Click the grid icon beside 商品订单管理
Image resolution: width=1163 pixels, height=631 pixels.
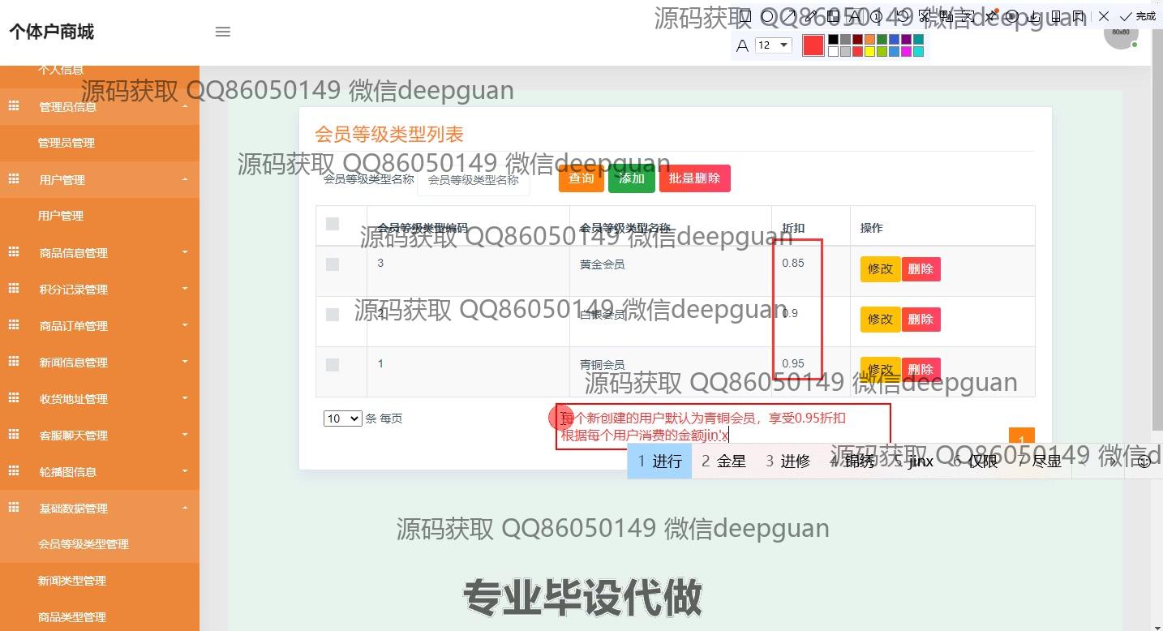(14, 325)
